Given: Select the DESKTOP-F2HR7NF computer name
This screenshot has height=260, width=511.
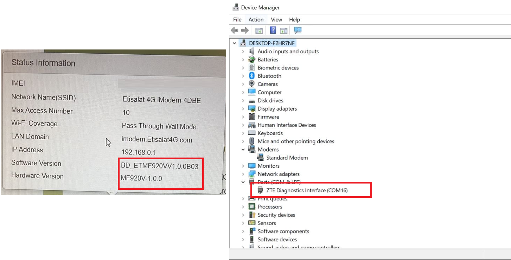Looking at the screenshot, I should (272, 43).
